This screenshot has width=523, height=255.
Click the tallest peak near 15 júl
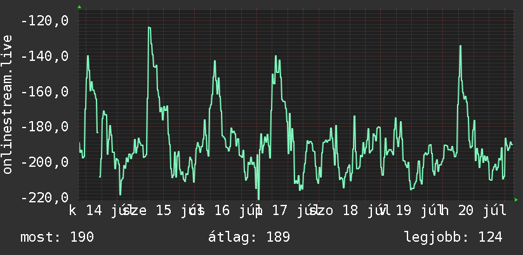pos(149,28)
